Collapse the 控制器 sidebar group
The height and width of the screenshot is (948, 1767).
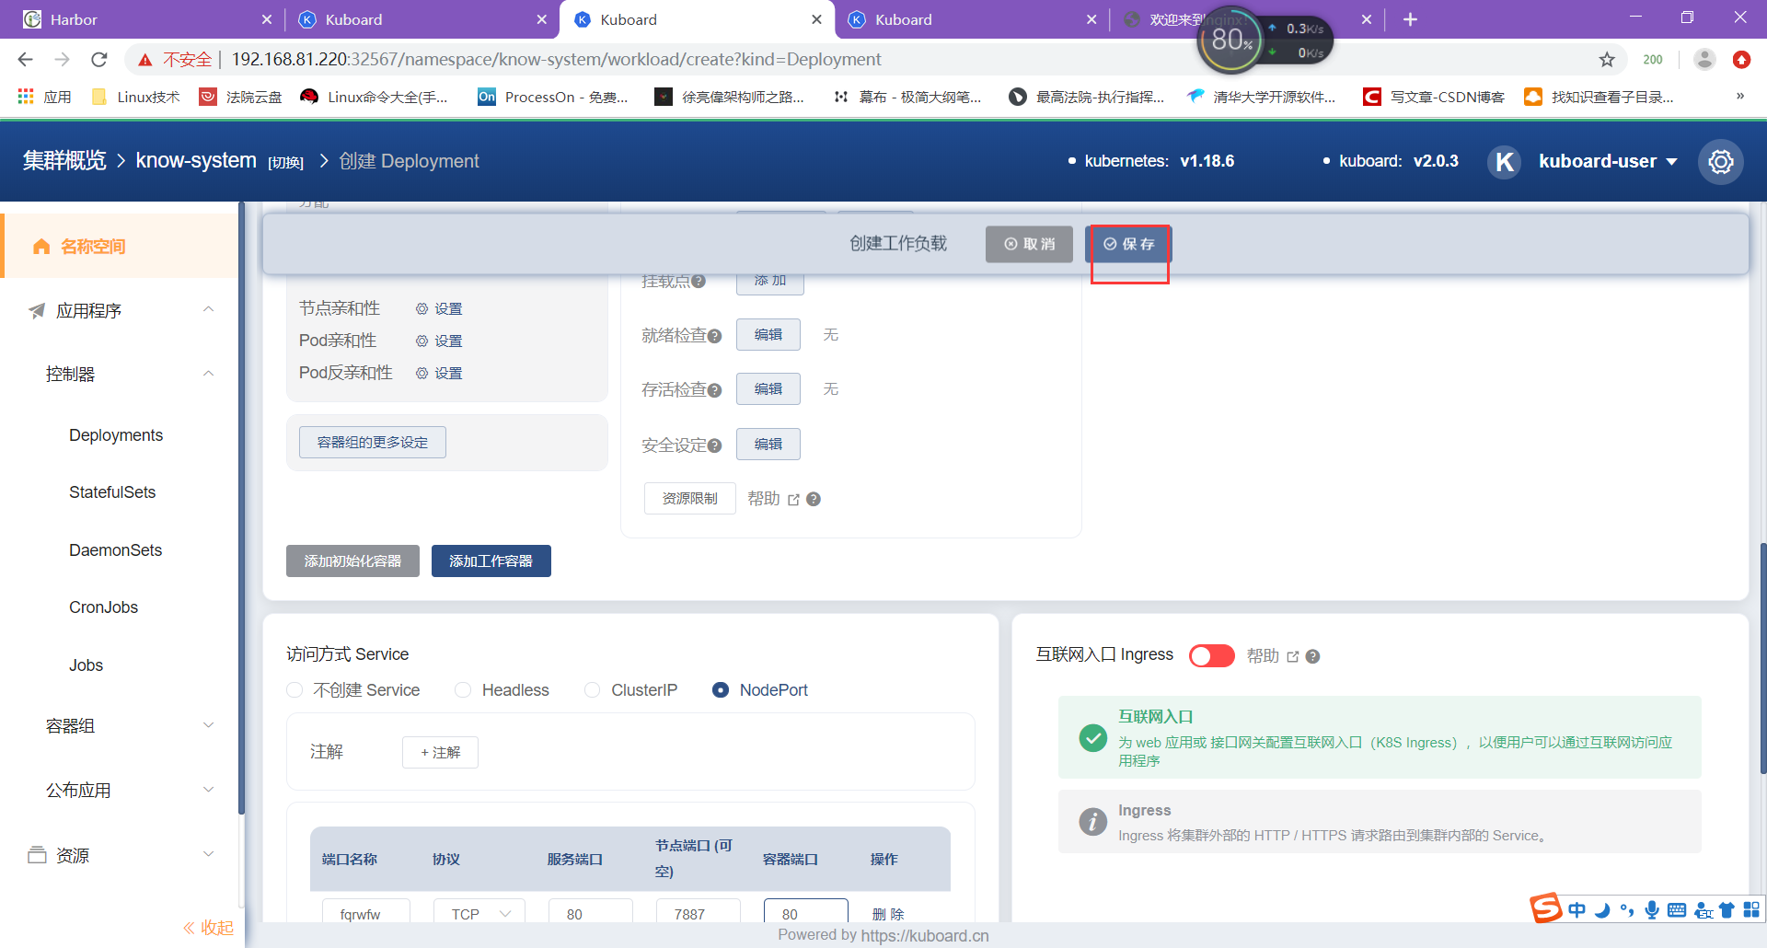(209, 374)
